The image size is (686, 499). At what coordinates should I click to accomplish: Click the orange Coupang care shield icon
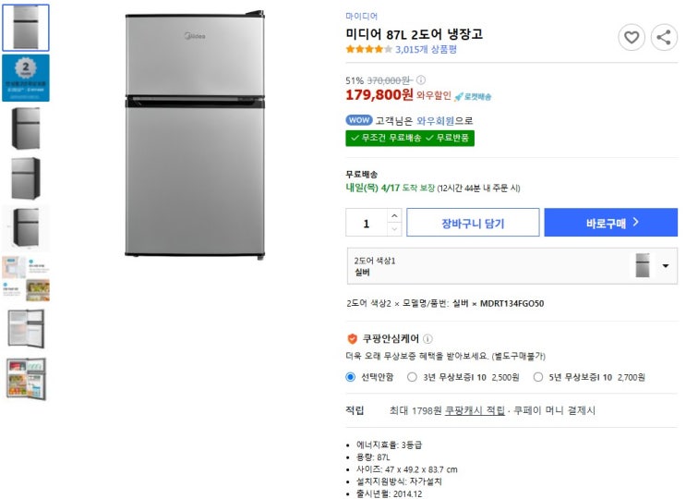point(352,339)
